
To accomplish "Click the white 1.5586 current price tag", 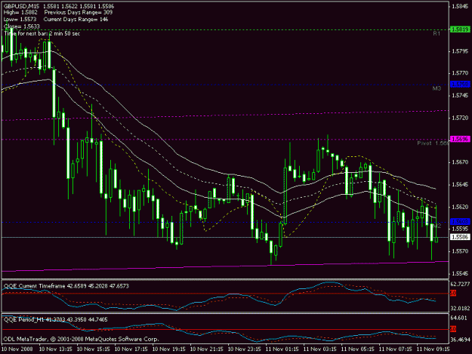I will pyautogui.click(x=460, y=237).
